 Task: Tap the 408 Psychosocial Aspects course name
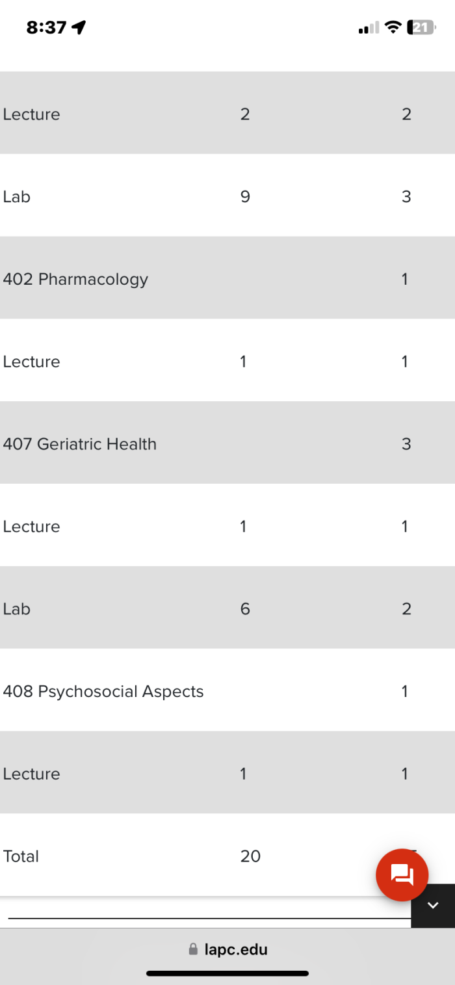(x=103, y=691)
